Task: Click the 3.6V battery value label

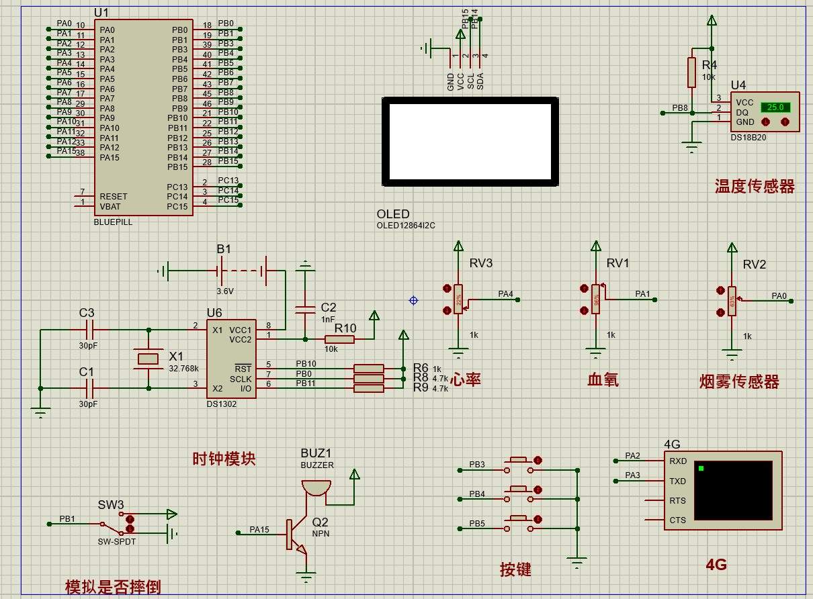Action: pos(225,291)
